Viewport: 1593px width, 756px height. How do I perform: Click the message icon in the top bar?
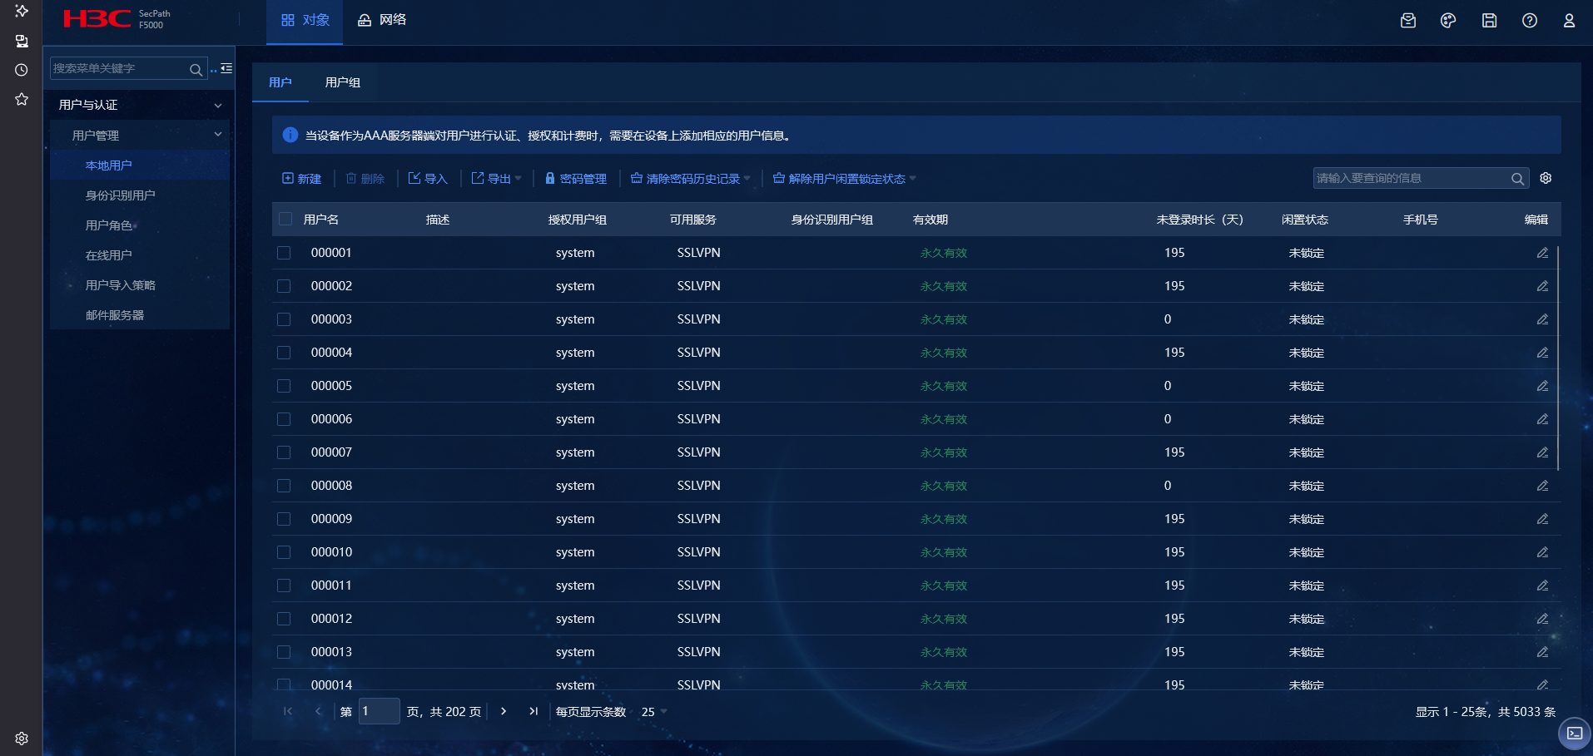(x=1408, y=21)
